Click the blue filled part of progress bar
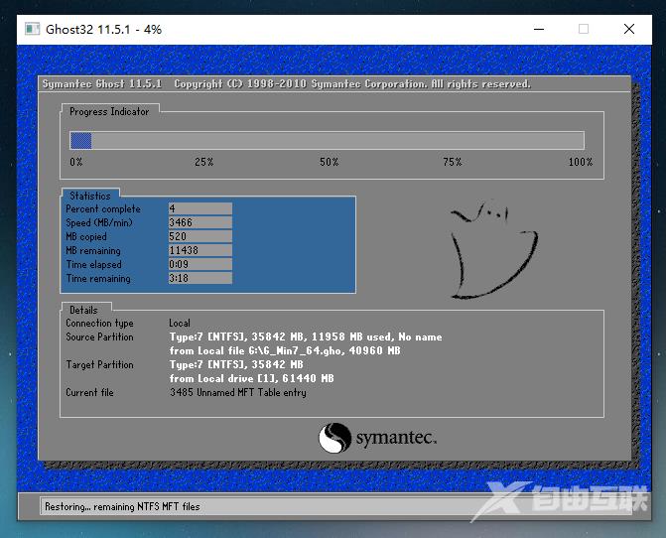 click(x=80, y=141)
